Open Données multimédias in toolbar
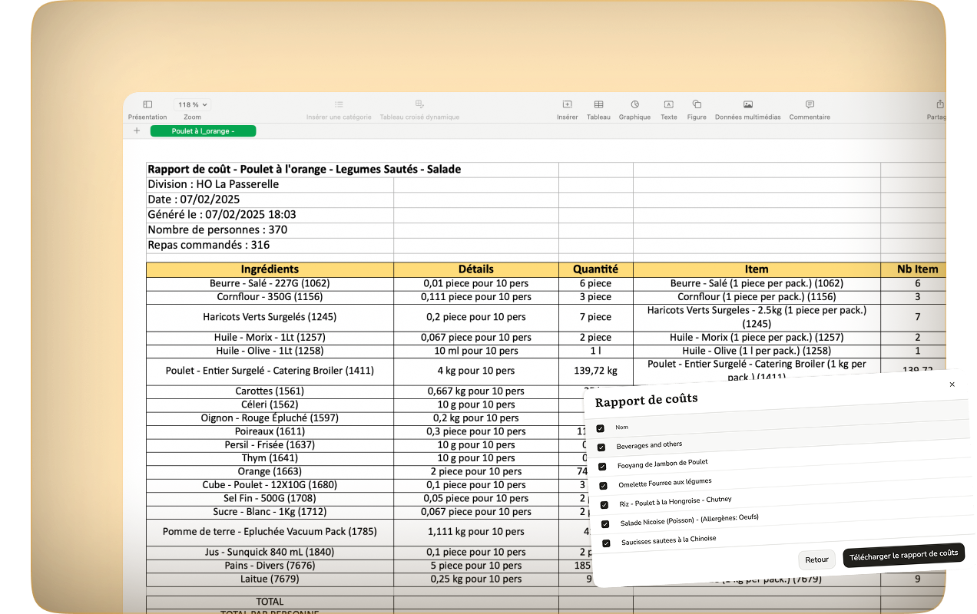 [747, 104]
